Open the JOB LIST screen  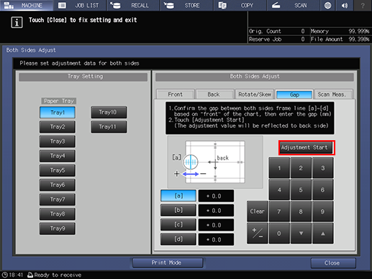80,5
